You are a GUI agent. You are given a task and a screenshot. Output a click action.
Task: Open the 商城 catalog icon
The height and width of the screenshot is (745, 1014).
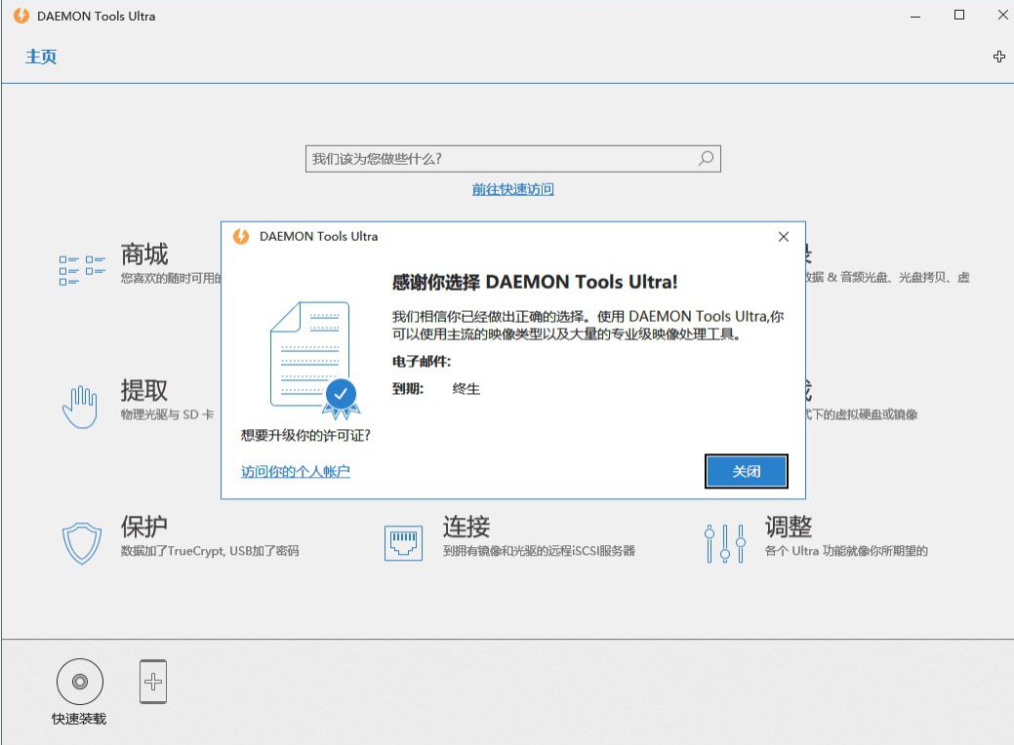click(82, 270)
